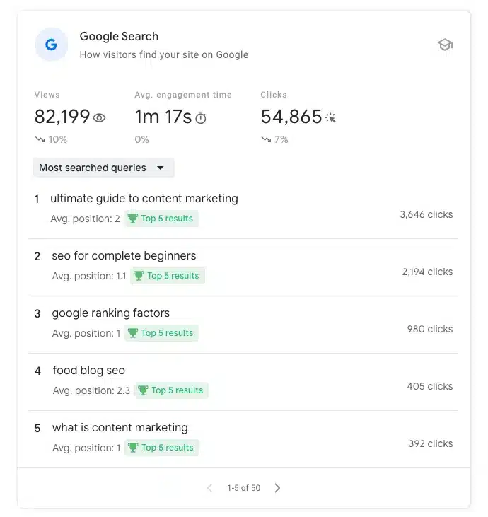Click the 82,199 views value

click(x=62, y=117)
